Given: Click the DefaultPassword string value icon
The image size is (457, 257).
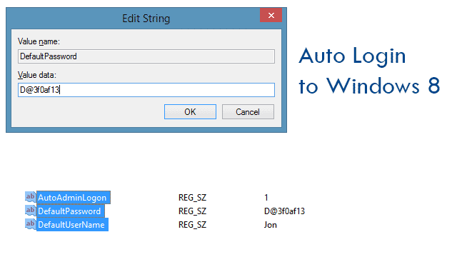Looking at the screenshot, I should point(30,211).
